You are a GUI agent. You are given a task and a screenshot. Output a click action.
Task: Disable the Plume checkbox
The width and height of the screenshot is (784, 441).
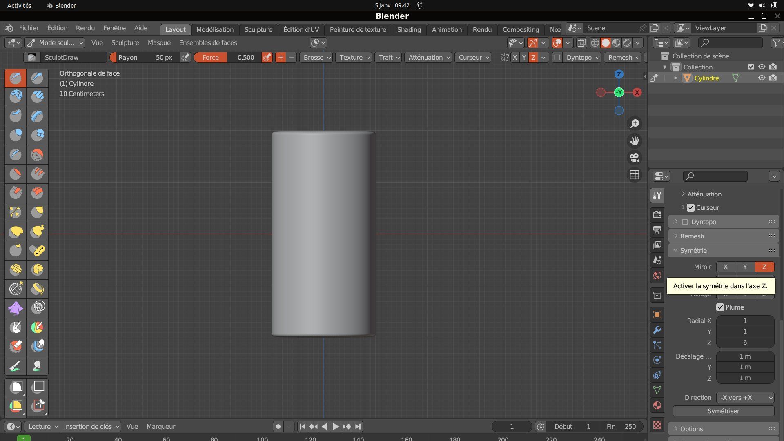click(x=720, y=307)
